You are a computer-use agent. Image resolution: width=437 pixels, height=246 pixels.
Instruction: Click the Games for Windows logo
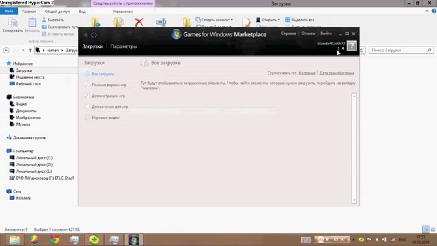176,34
